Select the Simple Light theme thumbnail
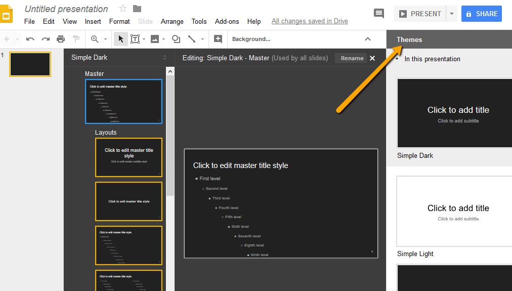The width and height of the screenshot is (512, 291). tap(455, 212)
